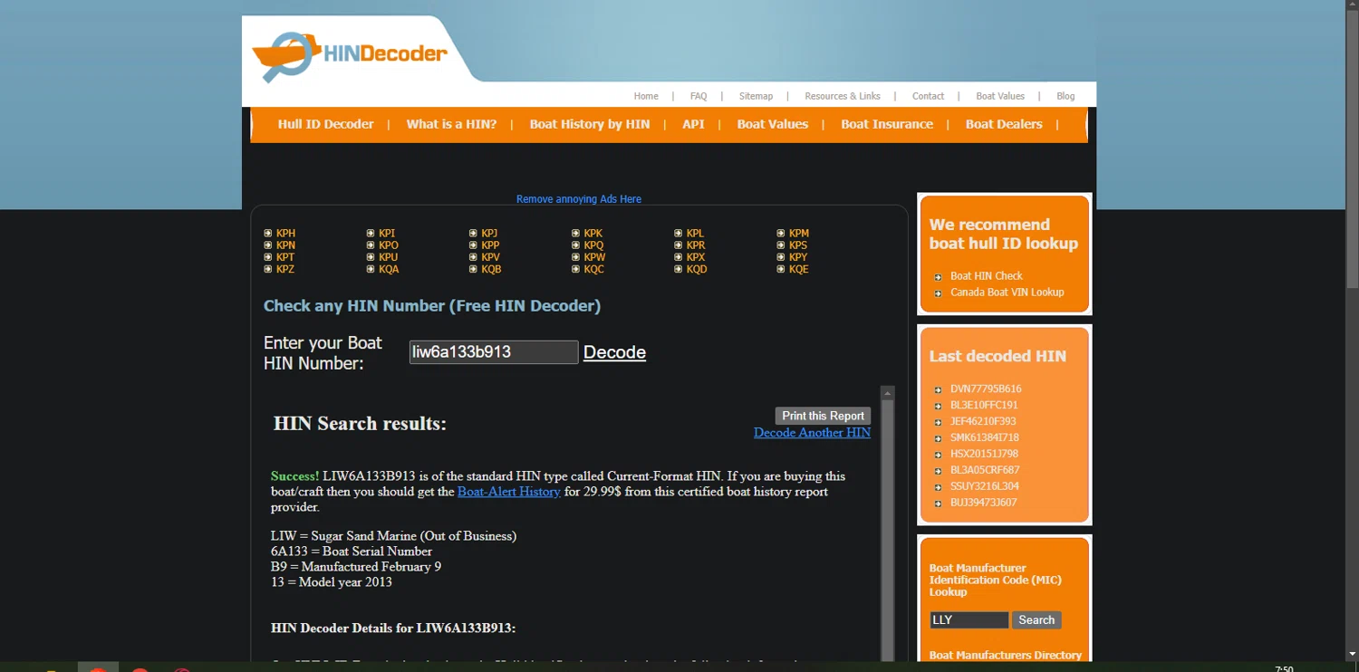Open the KPO code link
The image size is (1359, 672).
(x=389, y=245)
